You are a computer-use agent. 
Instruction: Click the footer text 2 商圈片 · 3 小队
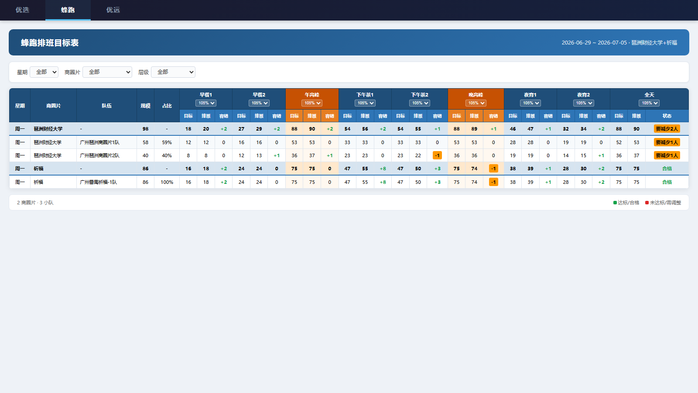[x=35, y=203]
